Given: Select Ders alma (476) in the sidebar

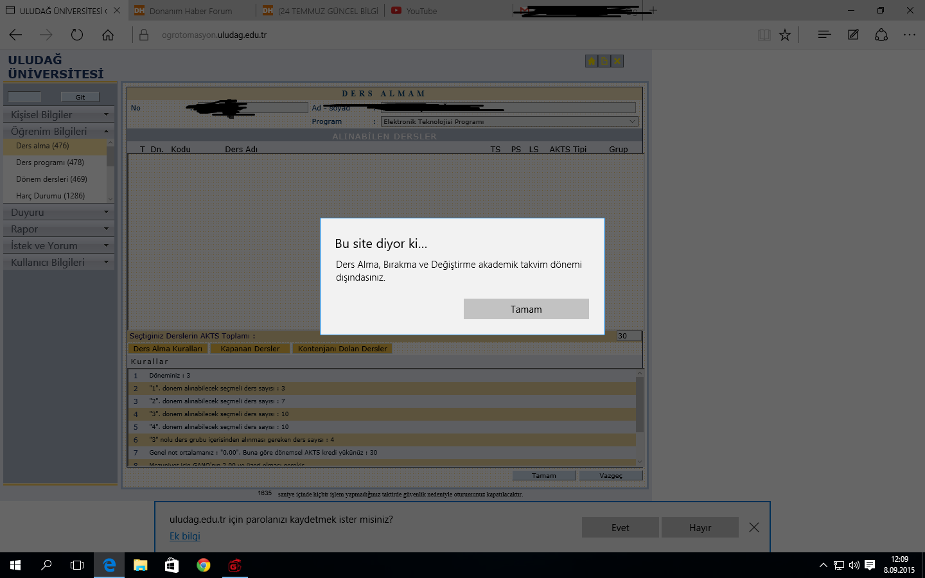Looking at the screenshot, I should pyautogui.click(x=55, y=146).
